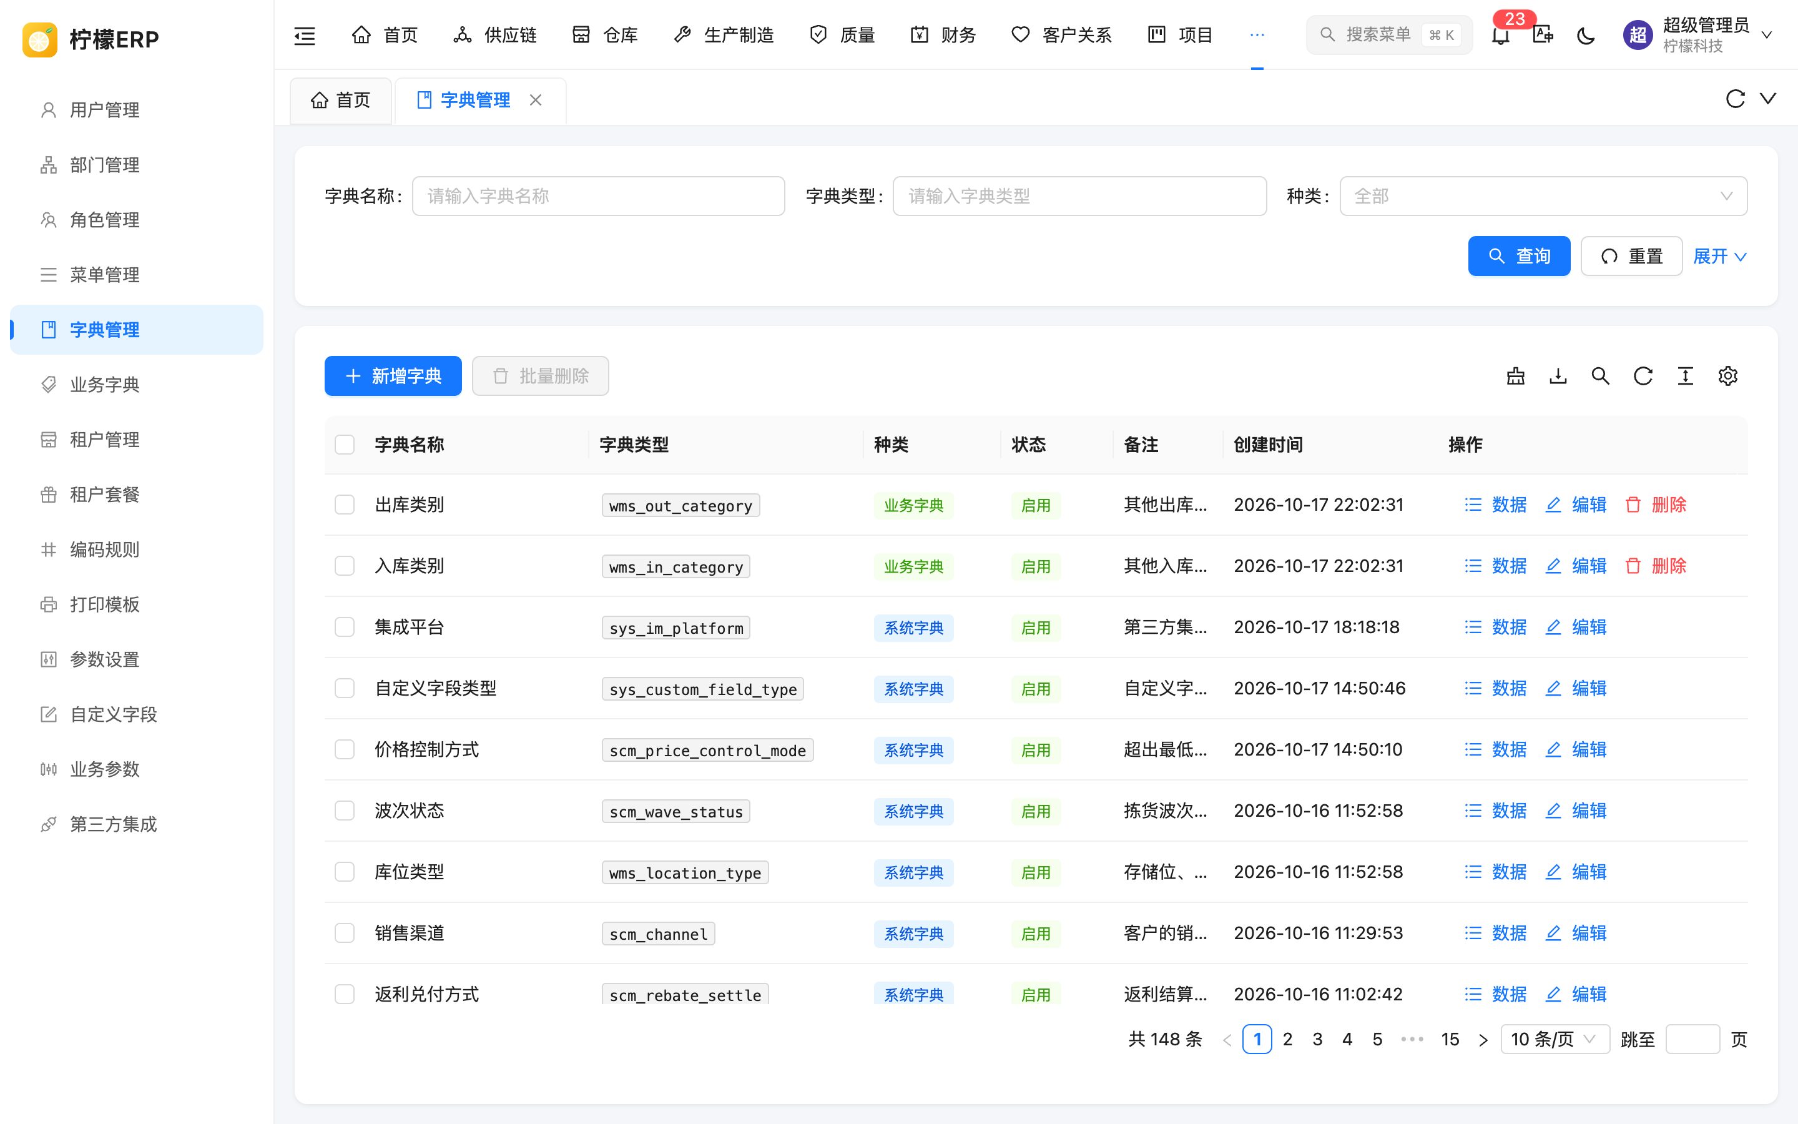Screen dimensions: 1798x1124
Task: Click the 查询 search button
Action: 1519,257
